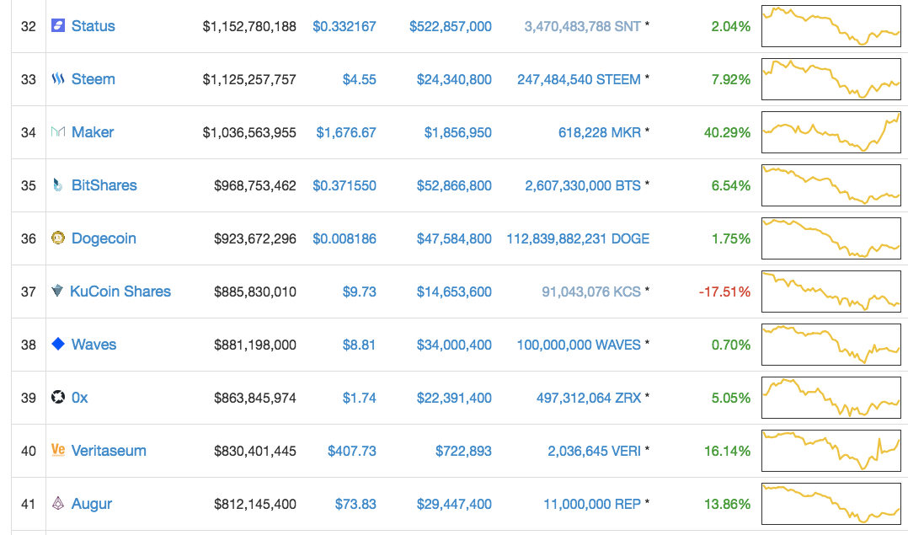Viewport: 908px width, 535px height.
Task: View Steem 7-day price chart
Action: pyautogui.click(x=831, y=79)
